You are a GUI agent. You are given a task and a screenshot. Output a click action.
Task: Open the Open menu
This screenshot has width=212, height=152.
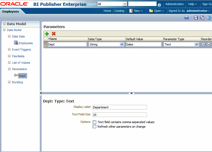click(159, 11)
